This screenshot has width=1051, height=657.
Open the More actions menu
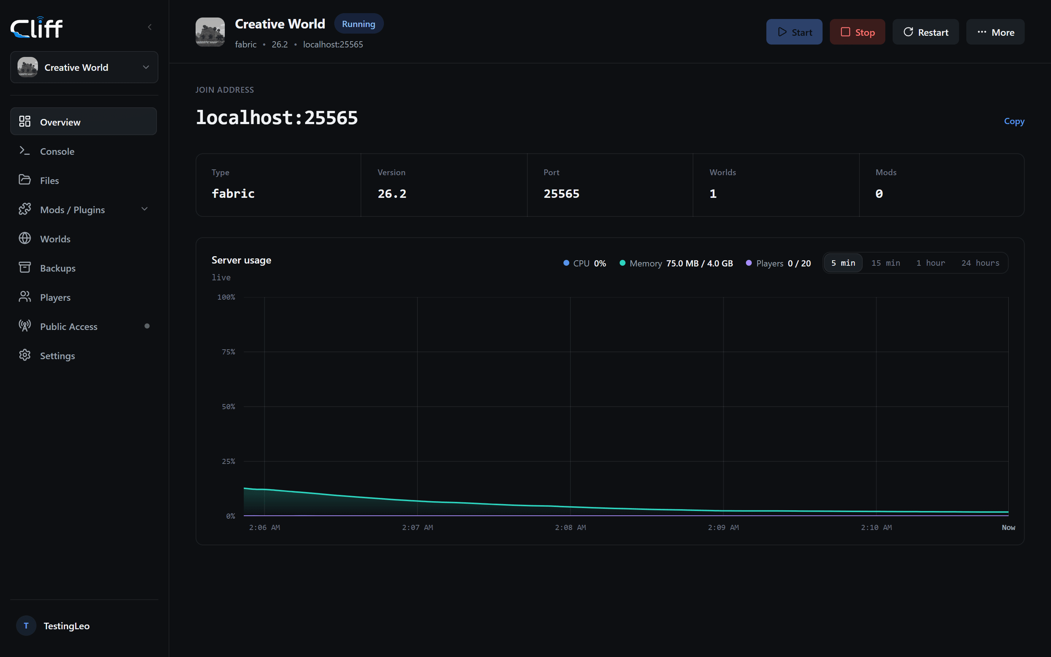click(996, 32)
